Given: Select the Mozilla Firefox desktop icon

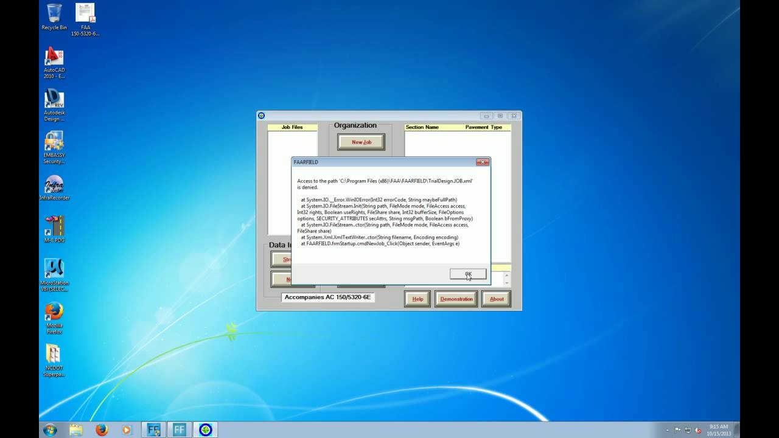Looking at the screenshot, I should point(54,319).
